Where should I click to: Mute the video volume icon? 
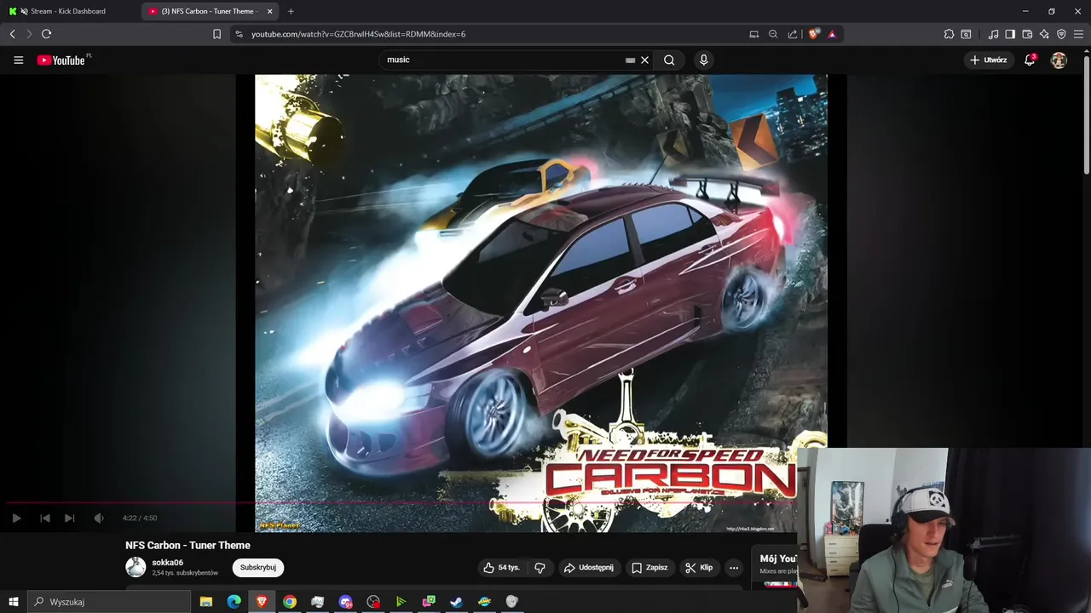pos(99,518)
